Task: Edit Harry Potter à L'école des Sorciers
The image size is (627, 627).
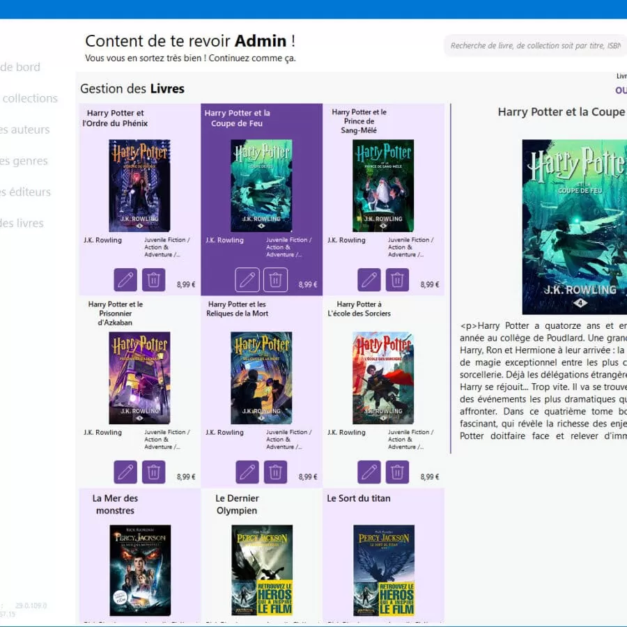Action: click(369, 472)
